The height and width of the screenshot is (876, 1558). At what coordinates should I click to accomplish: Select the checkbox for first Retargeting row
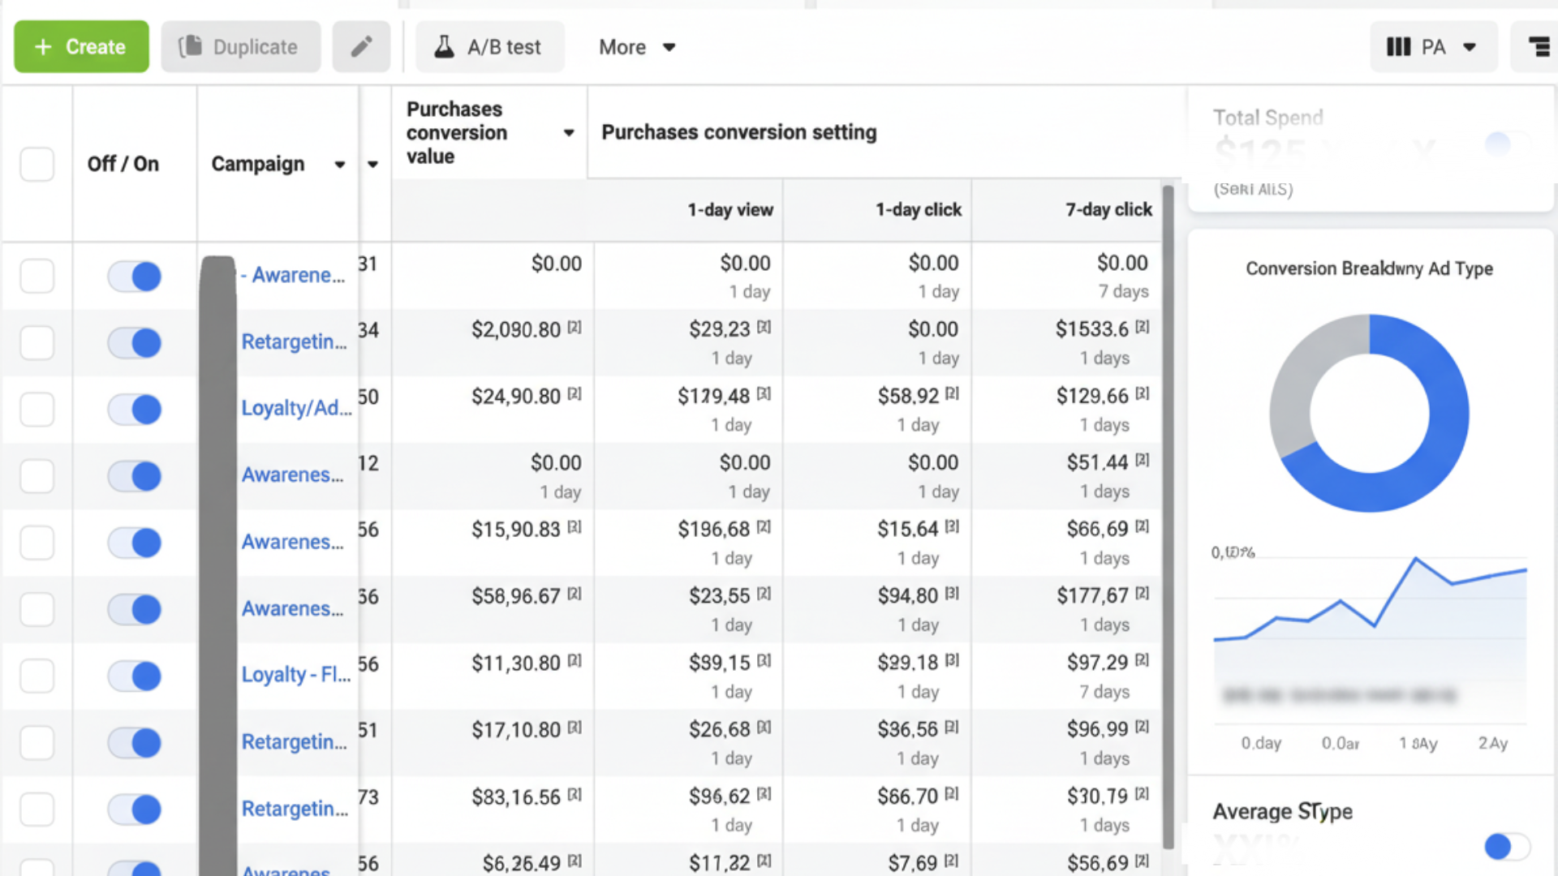tap(37, 343)
